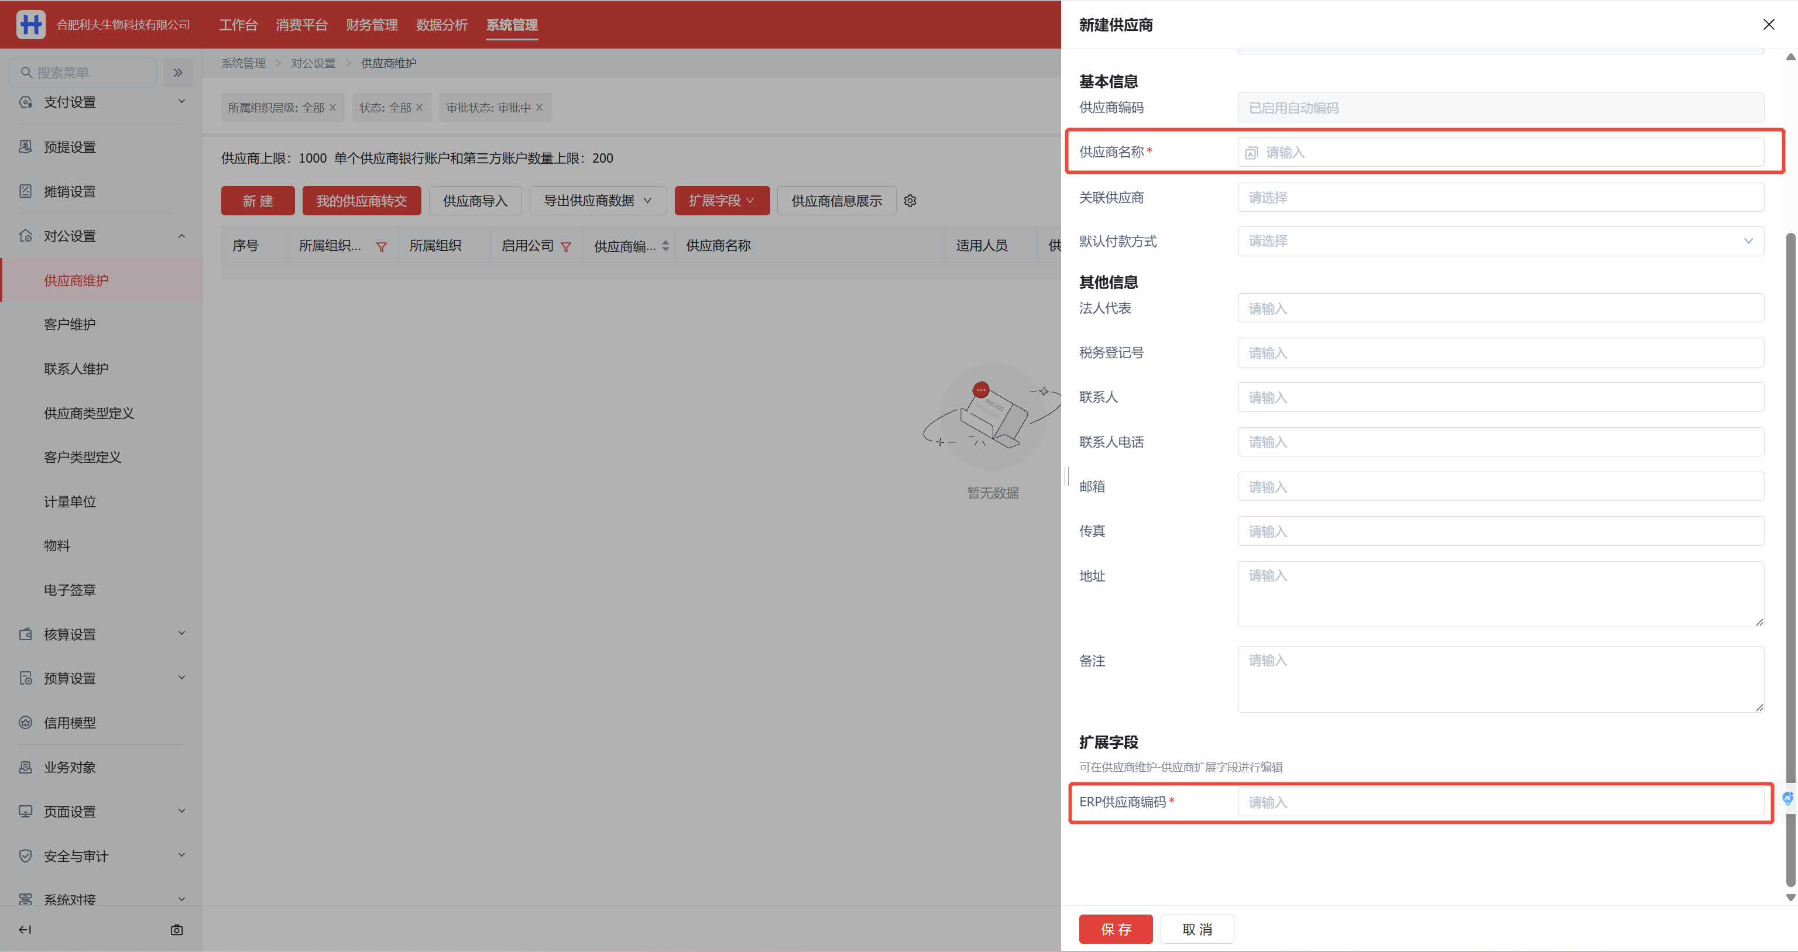Open the 默认付款方式 dropdown
The height and width of the screenshot is (952, 1798).
1500,242
